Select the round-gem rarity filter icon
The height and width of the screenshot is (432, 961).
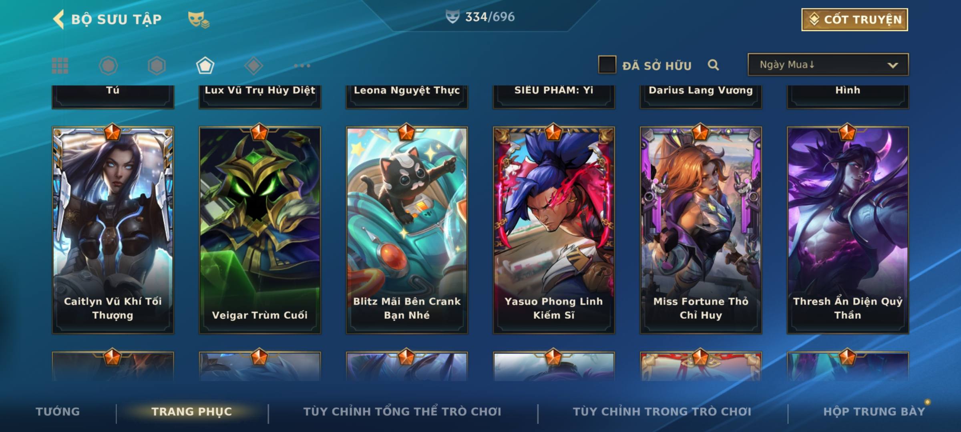click(109, 66)
